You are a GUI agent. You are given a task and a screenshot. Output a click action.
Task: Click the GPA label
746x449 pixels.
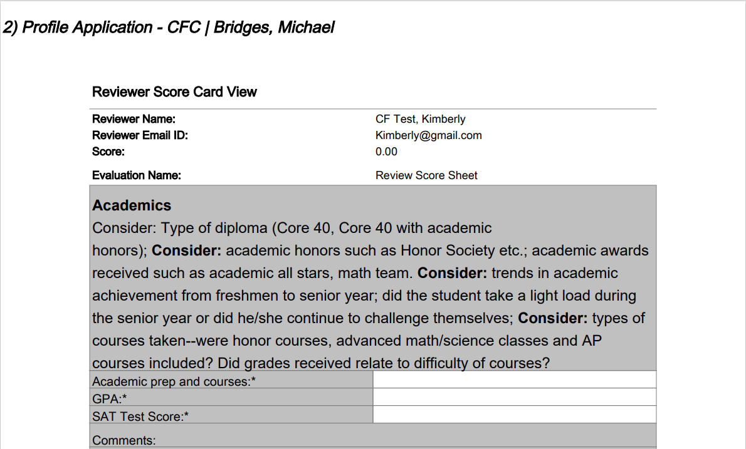(110, 399)
